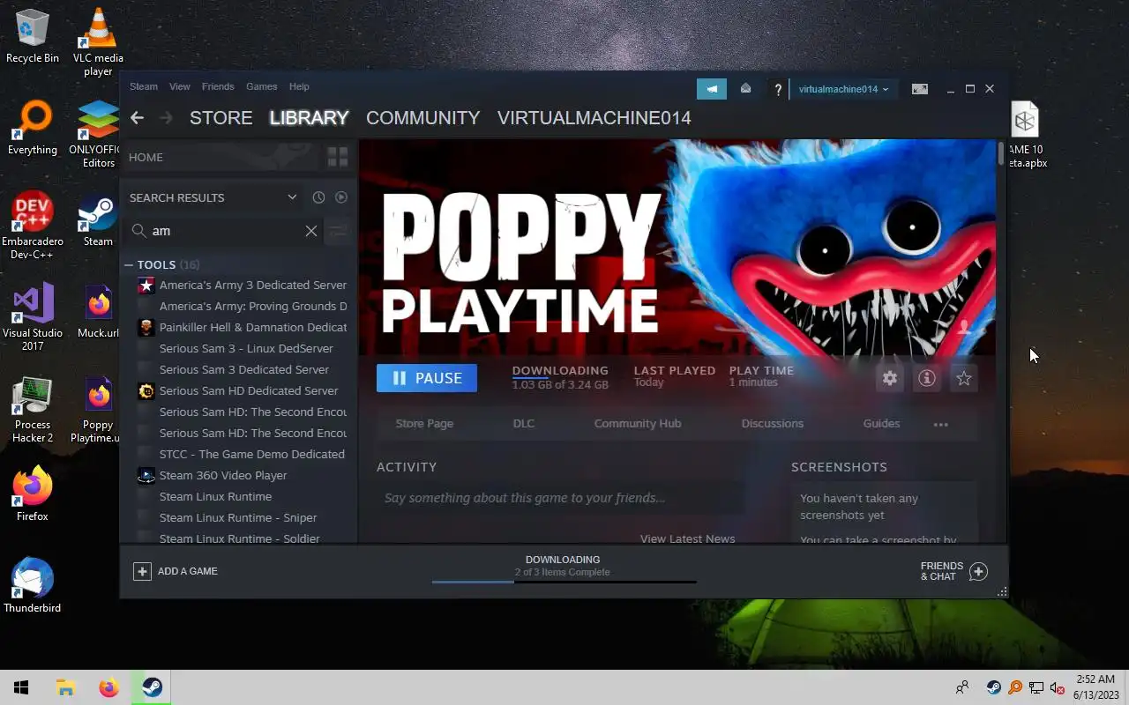Screen dimensions: 1129x705
Task: Toggle show ready-to-play games filter
Action: 341,197
